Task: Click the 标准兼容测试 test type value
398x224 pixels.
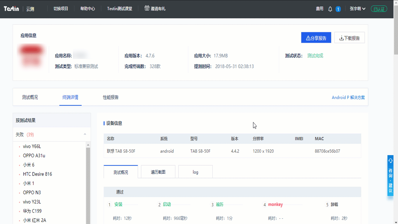Action: pyautogui.click(x=86, y=66)
